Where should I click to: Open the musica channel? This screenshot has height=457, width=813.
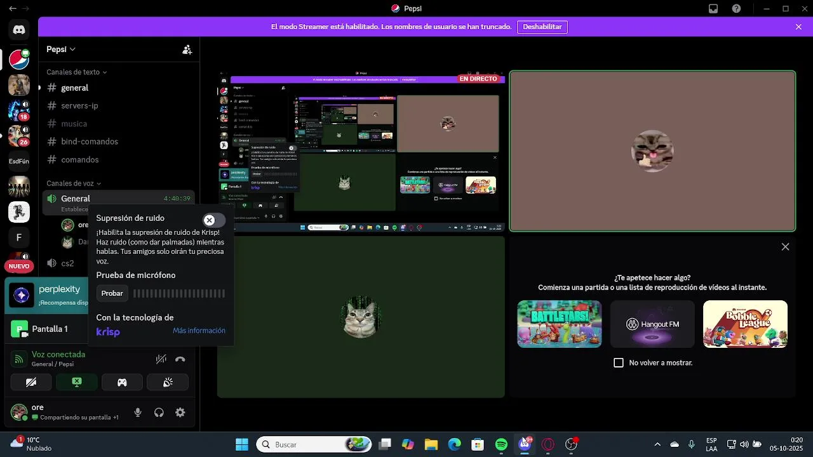(119, 124)
